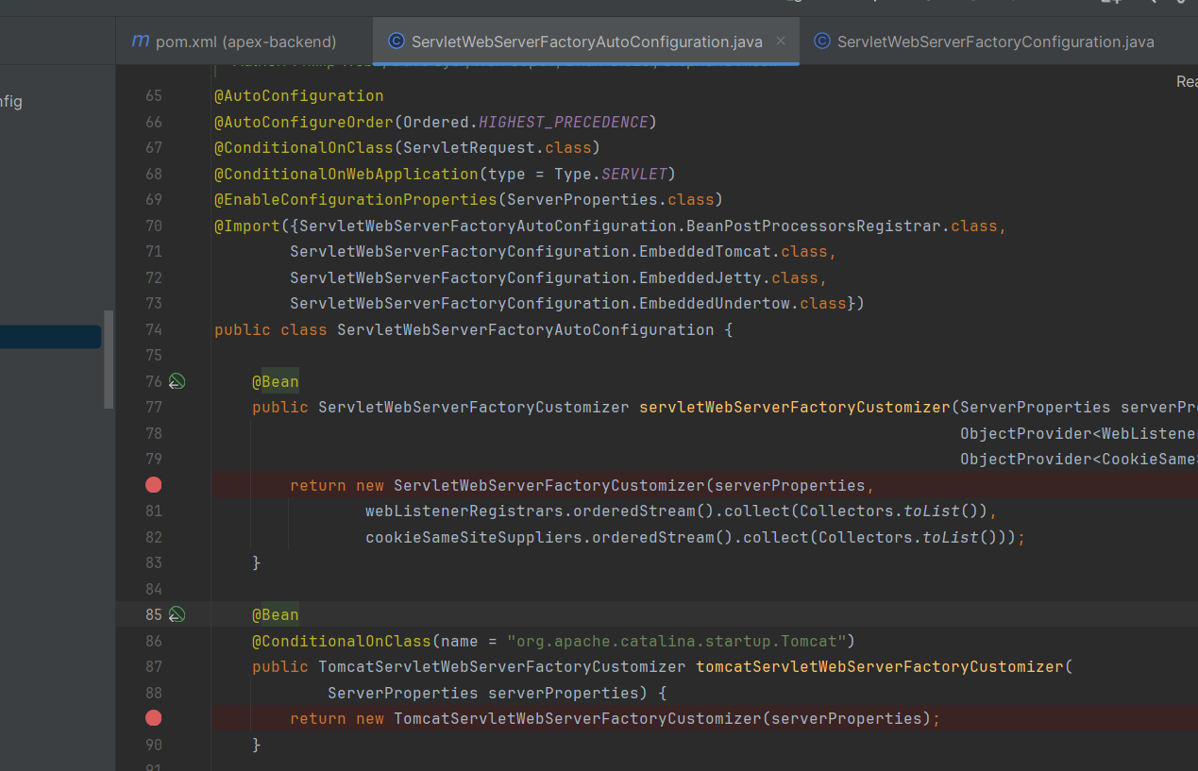
Task: Click EmbeddedTomcat in the @Import list
Action: [707, 252]
